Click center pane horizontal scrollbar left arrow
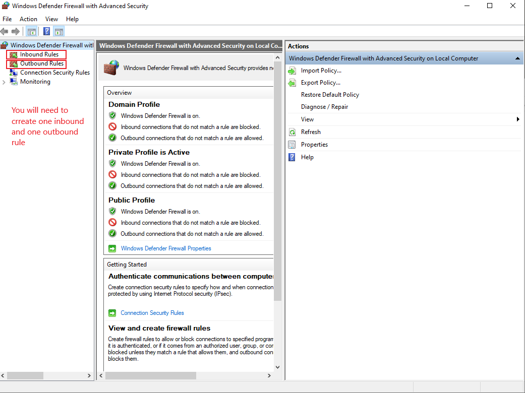The width and height of the screenshot is (525, 393). [101, 375]
